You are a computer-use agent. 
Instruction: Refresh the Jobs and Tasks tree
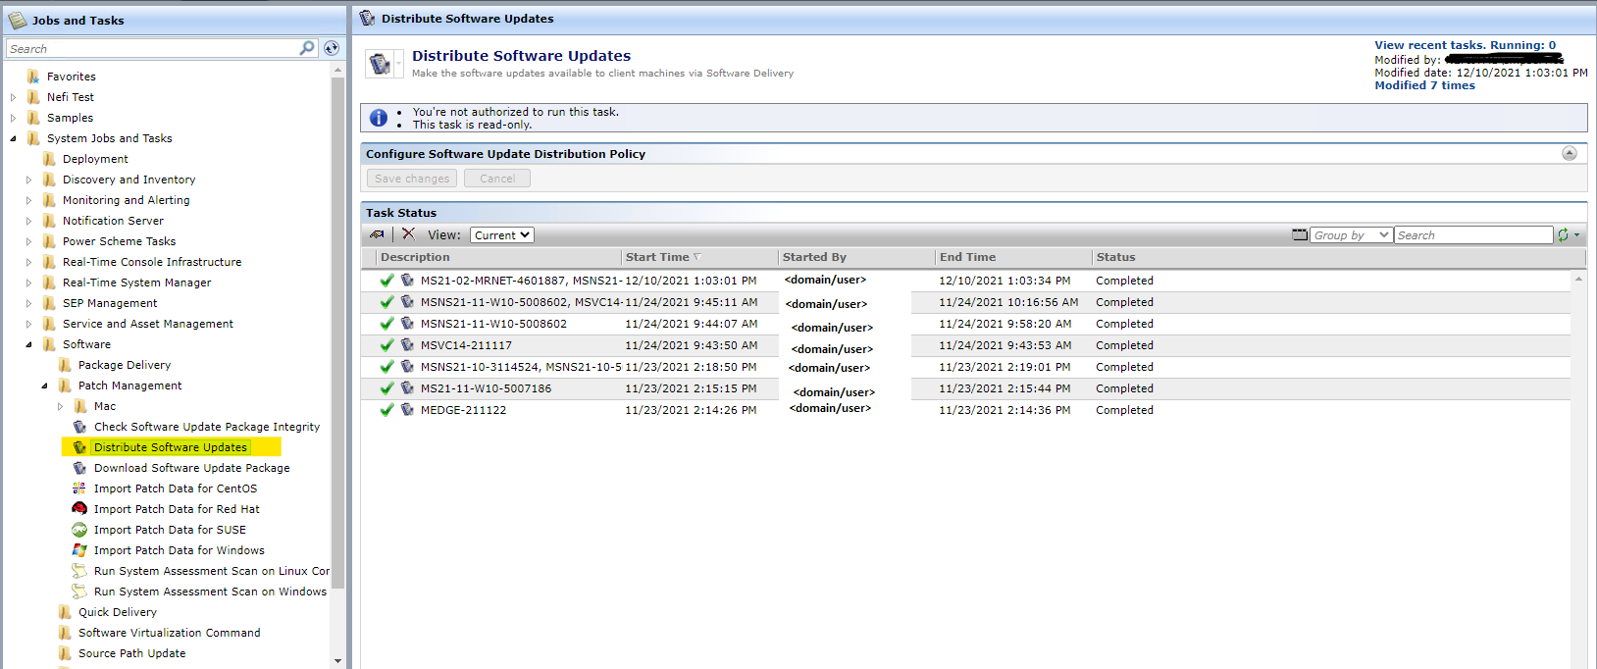(x=332, y=48)
